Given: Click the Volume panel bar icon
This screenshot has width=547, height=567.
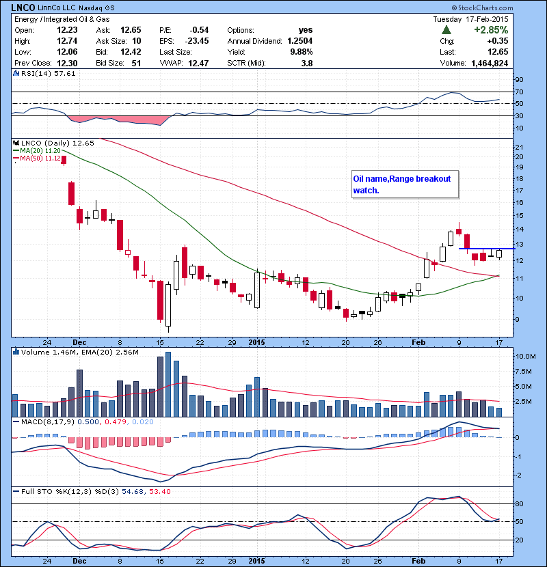Looking at the screenshot, I should tap(16, 352).
